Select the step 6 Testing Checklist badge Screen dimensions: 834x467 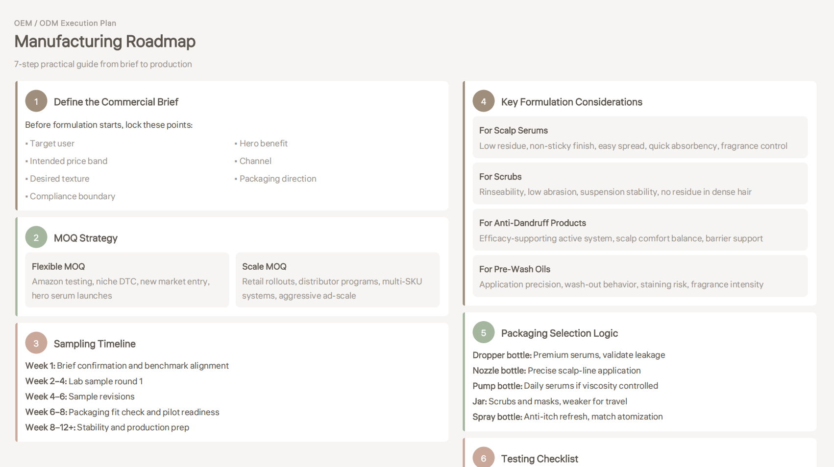click(483, 458)
